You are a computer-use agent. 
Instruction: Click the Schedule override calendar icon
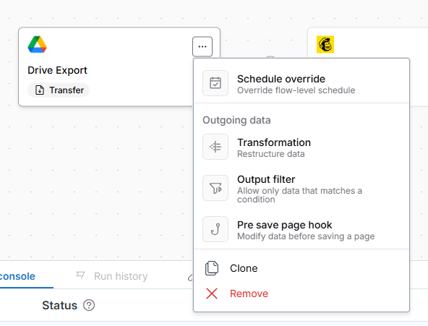215,83
